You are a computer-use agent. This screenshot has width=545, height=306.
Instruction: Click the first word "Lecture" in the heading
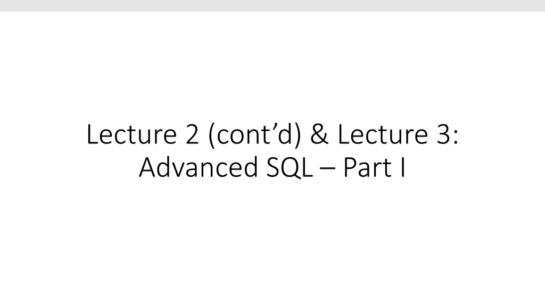[x=132, y=134]
